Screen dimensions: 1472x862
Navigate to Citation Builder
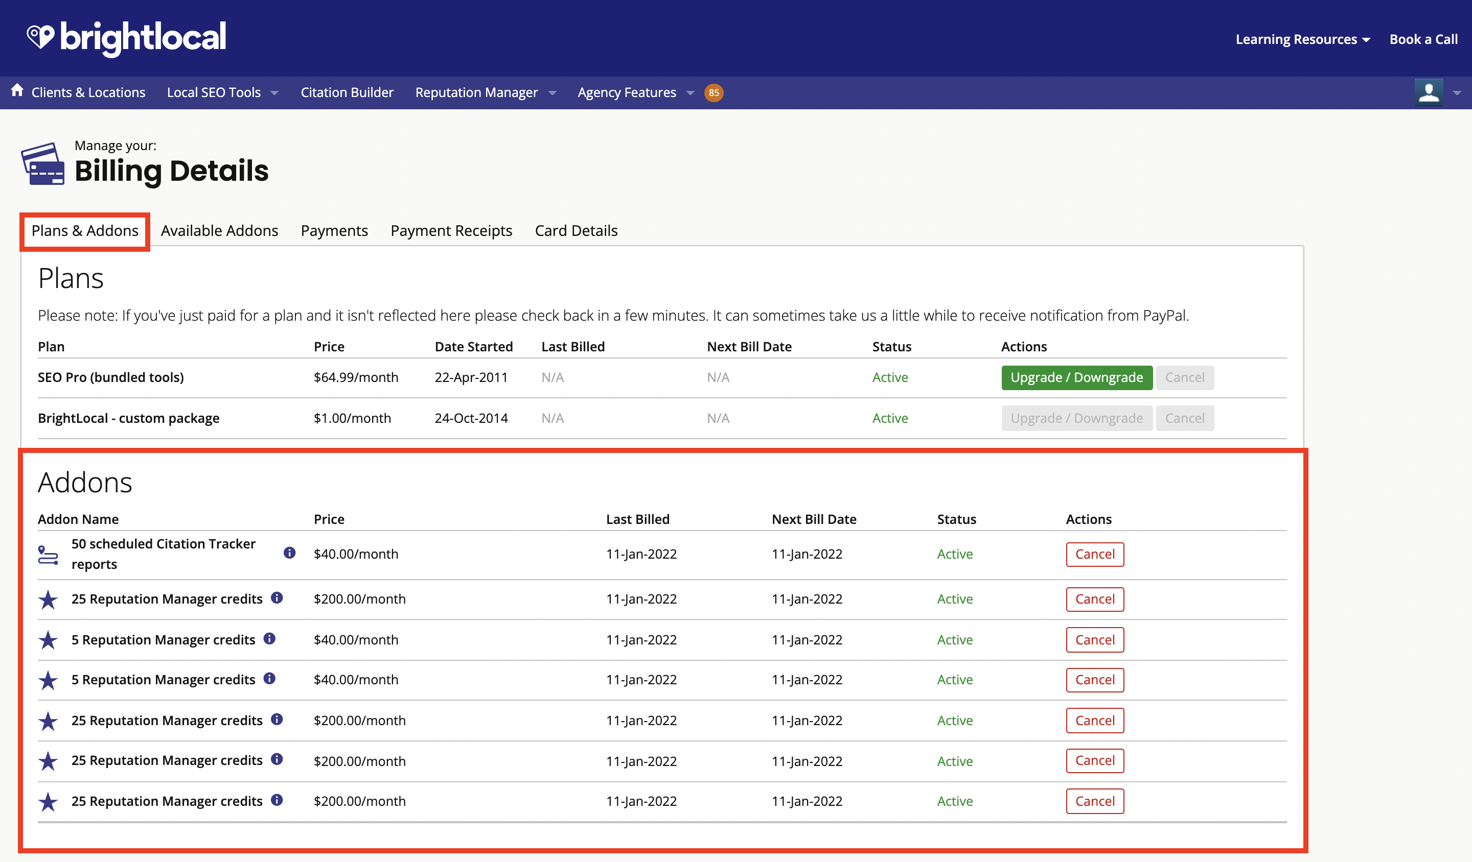tap(347, 92)
